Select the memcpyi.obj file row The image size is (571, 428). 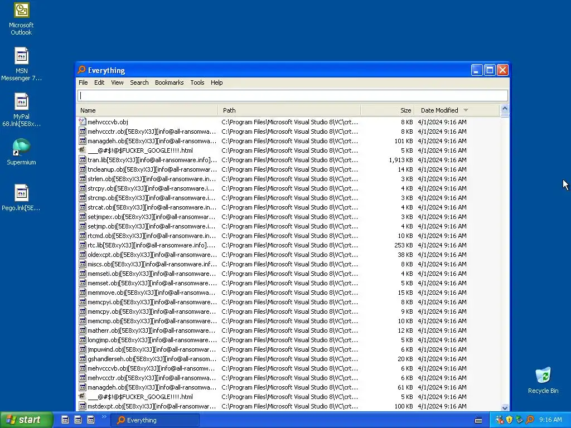click(x=289, y=301)
